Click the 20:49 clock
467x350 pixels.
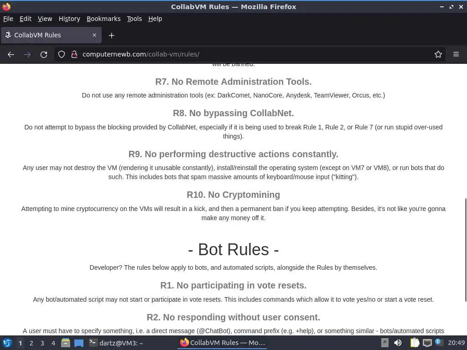click(456, 343)
